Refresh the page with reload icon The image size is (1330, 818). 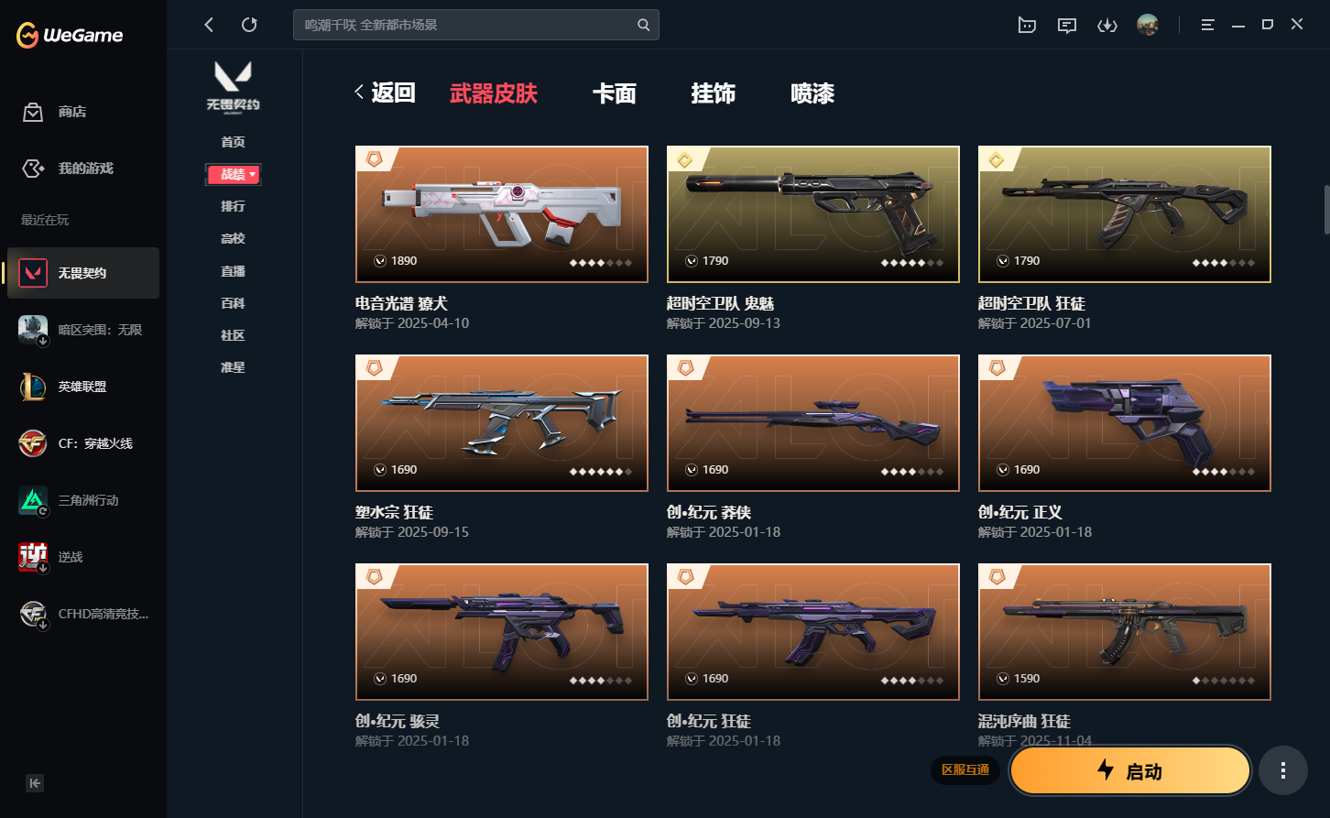[x=249, y=25]
